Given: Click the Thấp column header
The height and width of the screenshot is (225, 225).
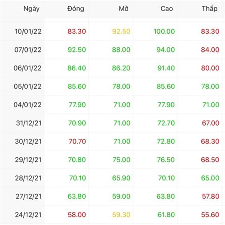Looking at the screenshot, I should point(210,9).
